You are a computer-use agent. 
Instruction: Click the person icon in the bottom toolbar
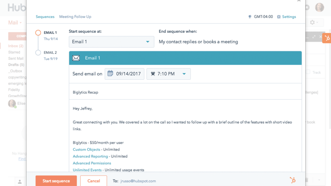(20, 182)
